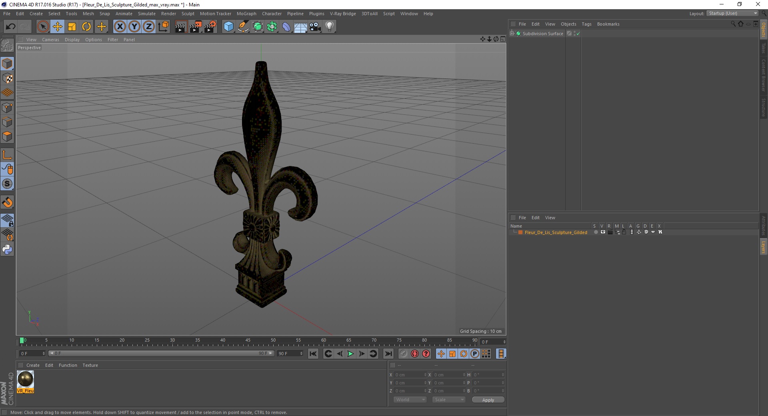
Task: Open the Takes side tab
Action: tap(763, 48)
